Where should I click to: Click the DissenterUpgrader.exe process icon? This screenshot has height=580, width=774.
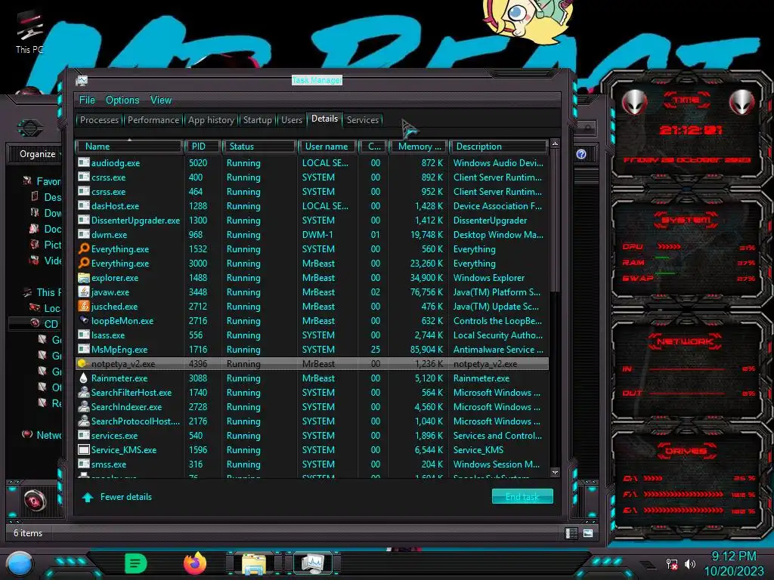[84, 220]
